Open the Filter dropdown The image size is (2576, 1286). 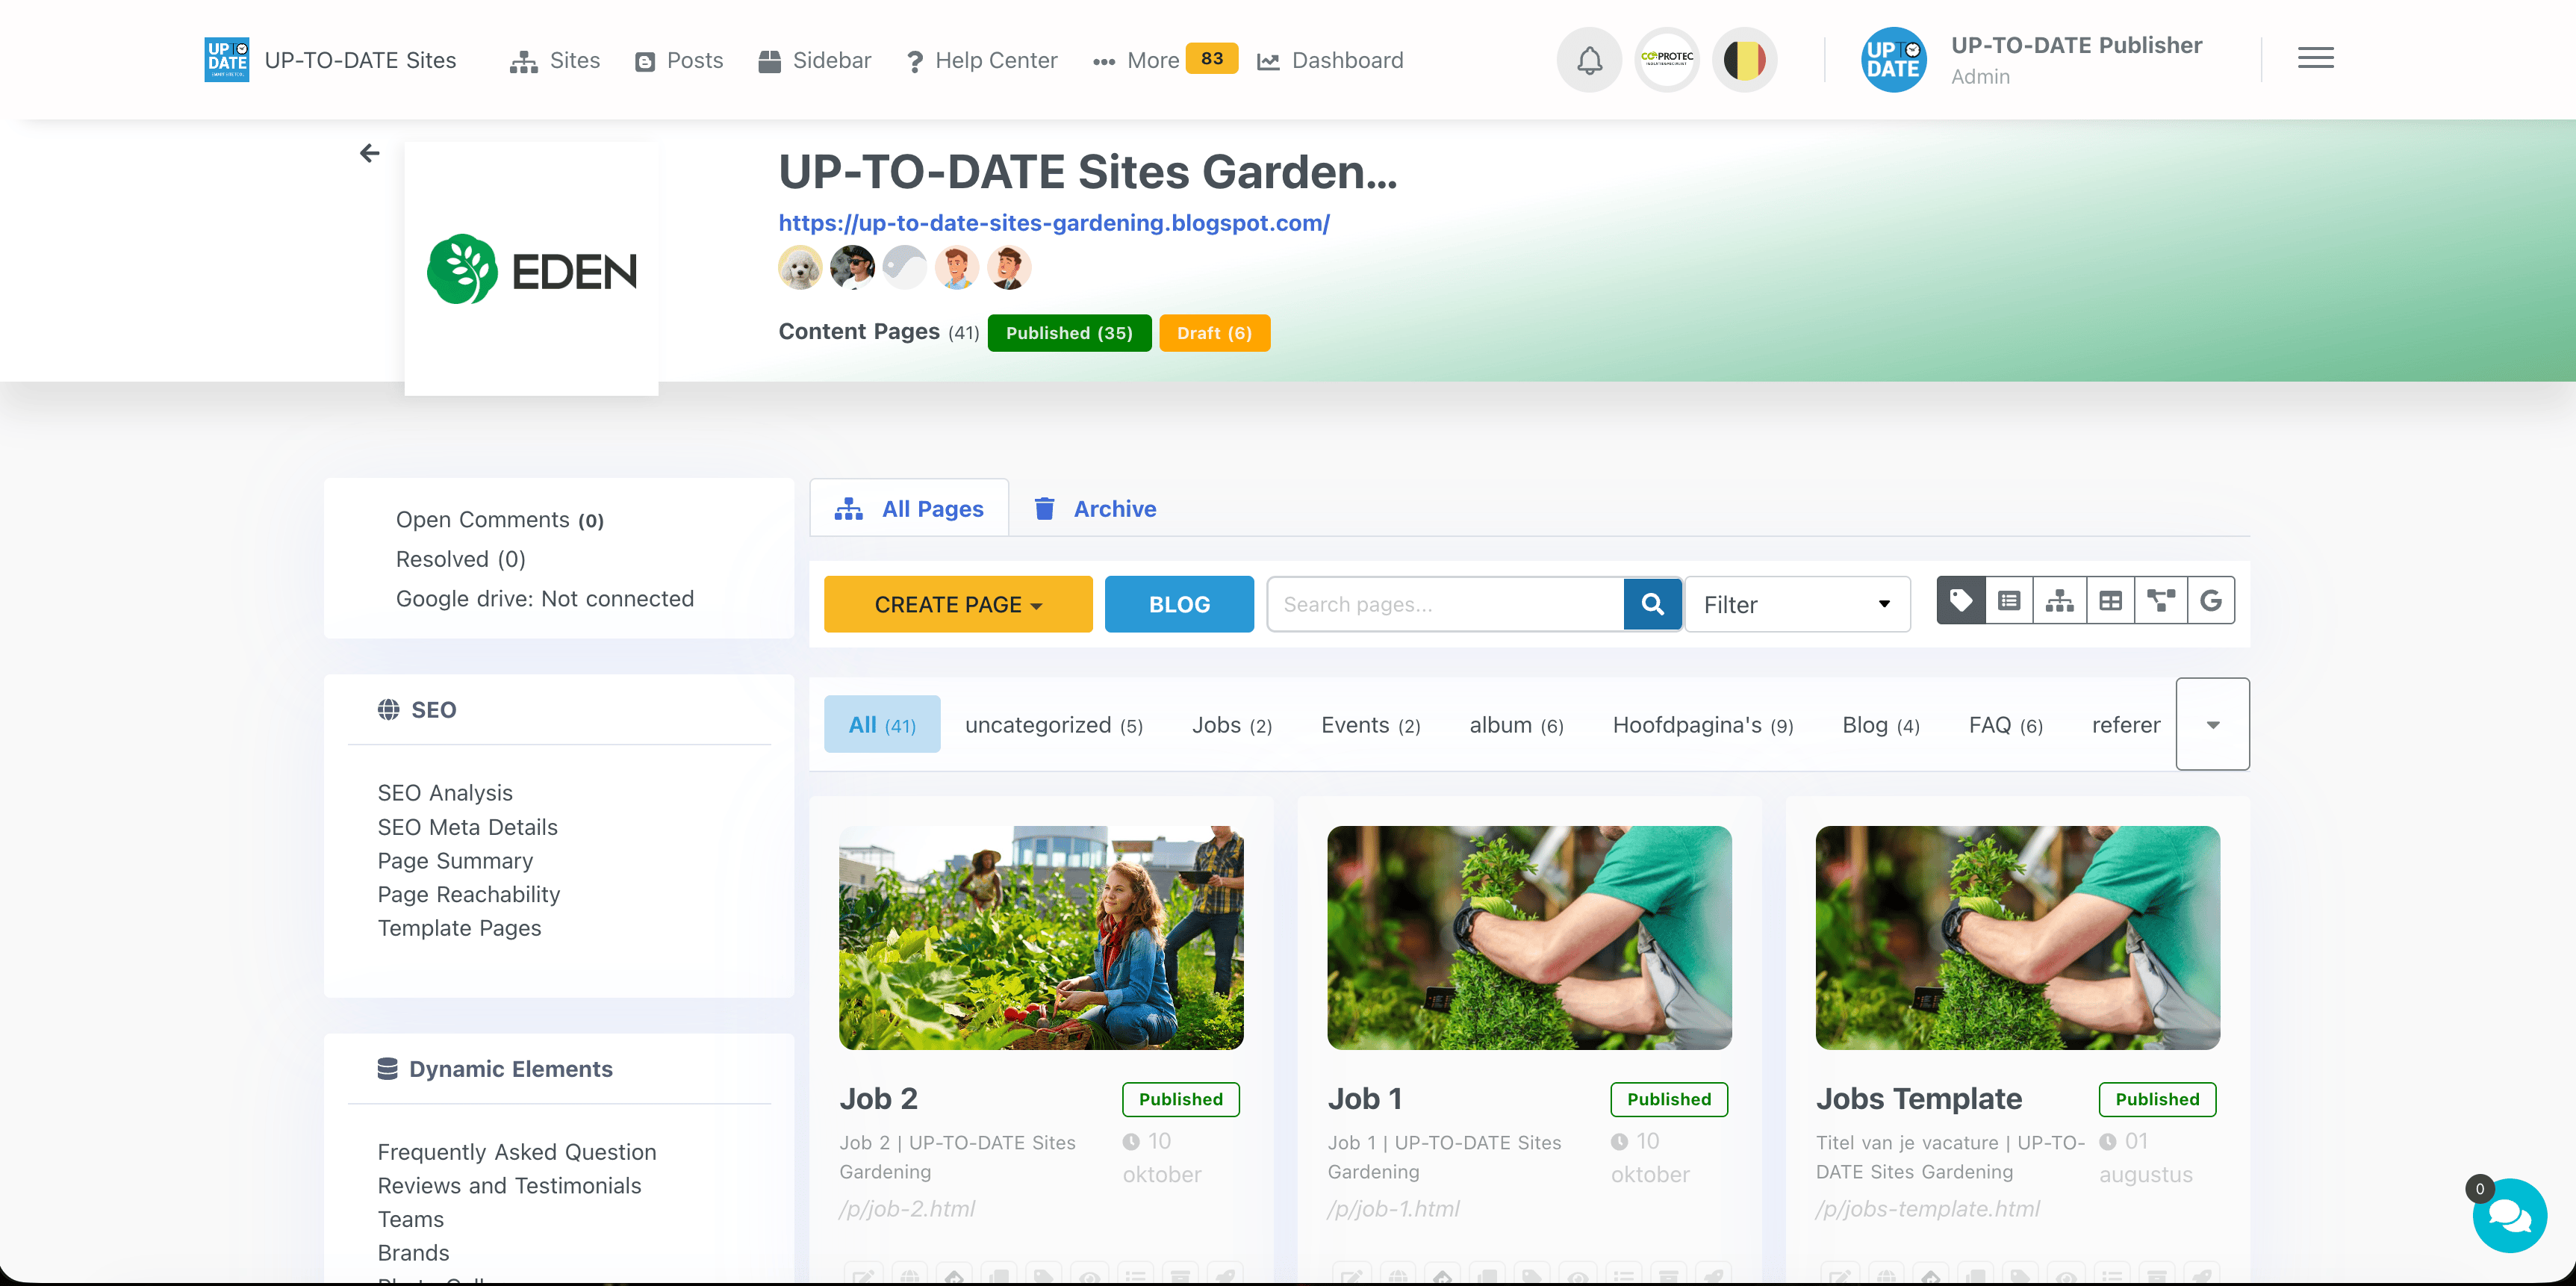(1797, 604)
